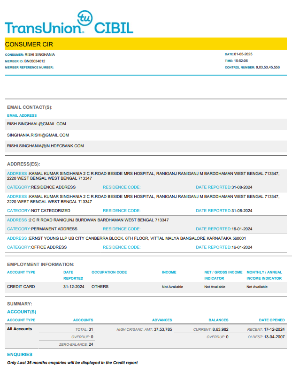This screenshot has height=372, width=292.
Task: Click the ERNST YOUNG LLP office address
Action: click(138, 238)
